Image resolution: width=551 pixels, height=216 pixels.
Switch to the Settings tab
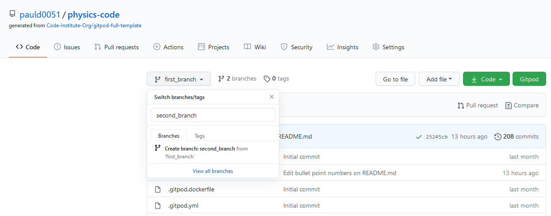pos(388,47)
